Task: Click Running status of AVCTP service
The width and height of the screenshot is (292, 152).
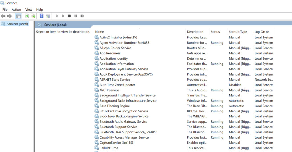Action: [217, 90]
